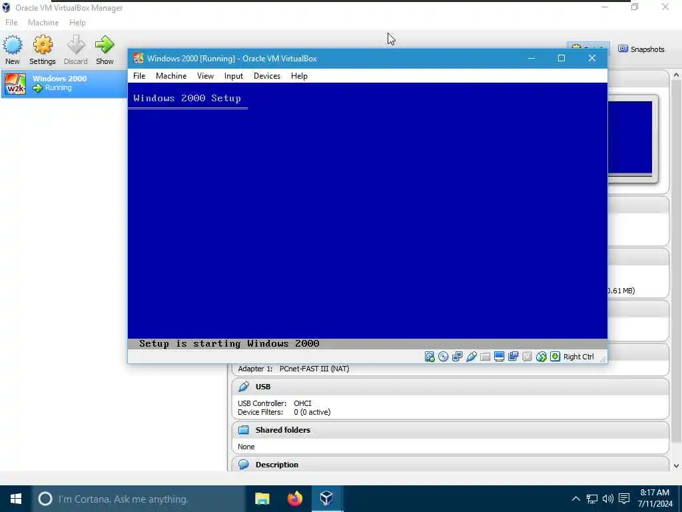Viewport: 682px width, 512px height.
Task: Open the Machine menu in the VM window
Action: 171,76
